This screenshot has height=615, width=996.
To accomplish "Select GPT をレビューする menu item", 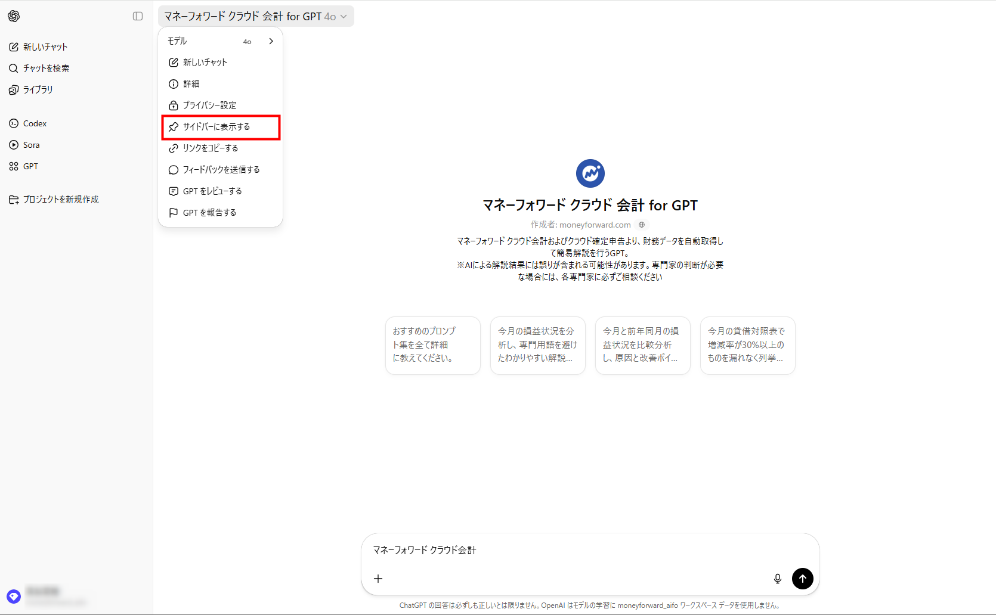I will [x=220, y=191].
